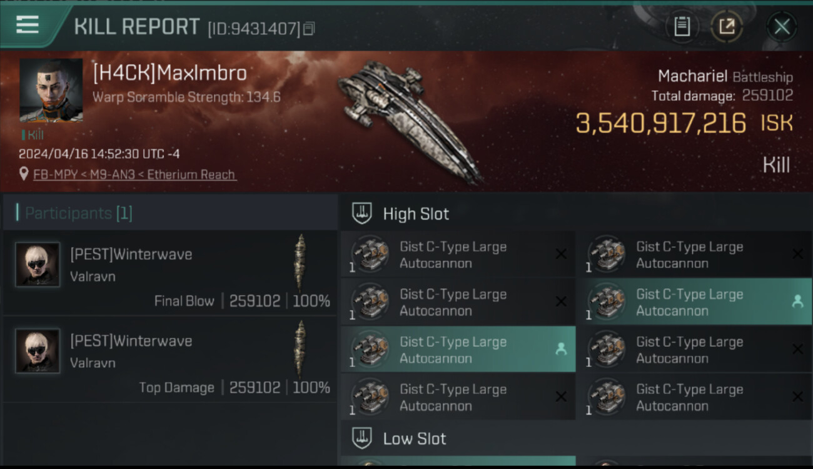Click the Low Slot shield icon

tap(363, 438)
